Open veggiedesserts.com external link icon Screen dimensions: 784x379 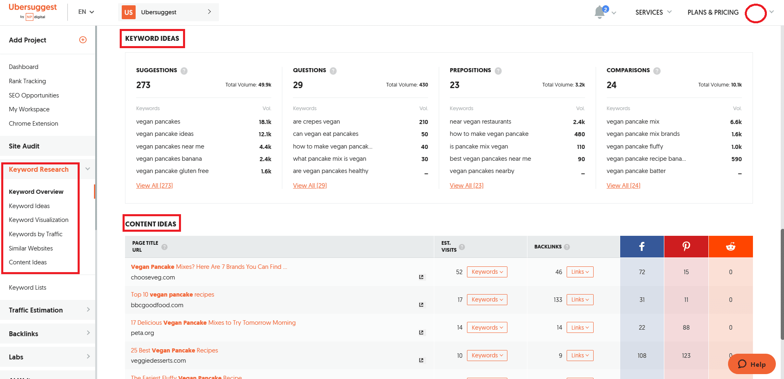421,360
